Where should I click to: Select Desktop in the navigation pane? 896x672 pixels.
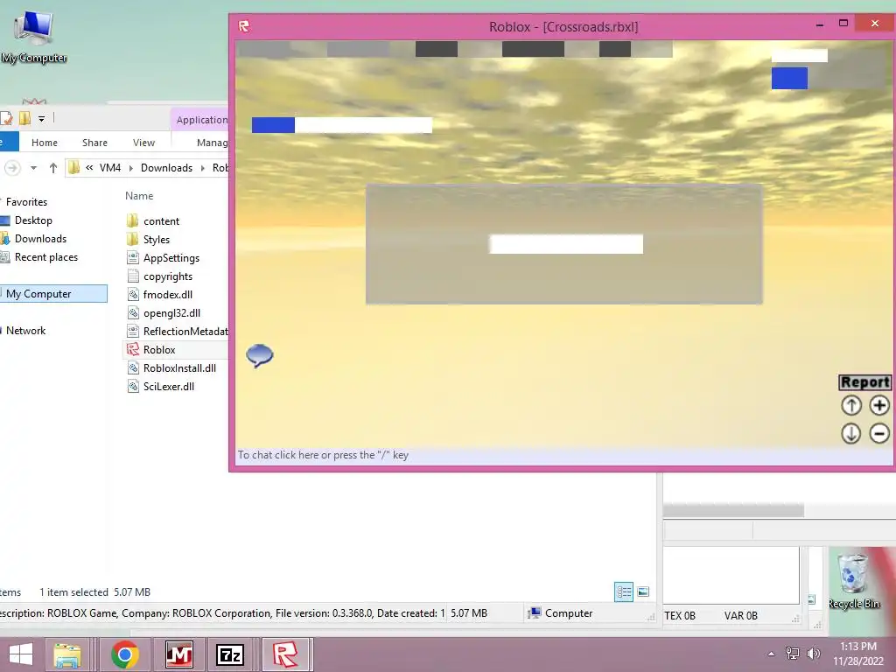[x=33, y=220]
